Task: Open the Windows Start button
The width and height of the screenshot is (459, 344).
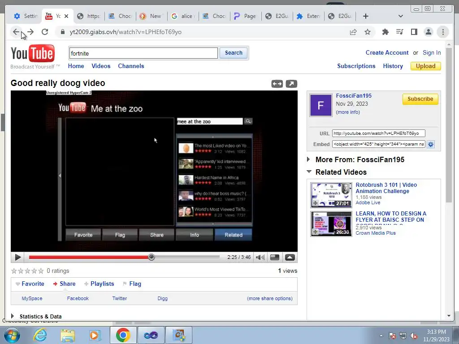Action: [x=12, y=335]
